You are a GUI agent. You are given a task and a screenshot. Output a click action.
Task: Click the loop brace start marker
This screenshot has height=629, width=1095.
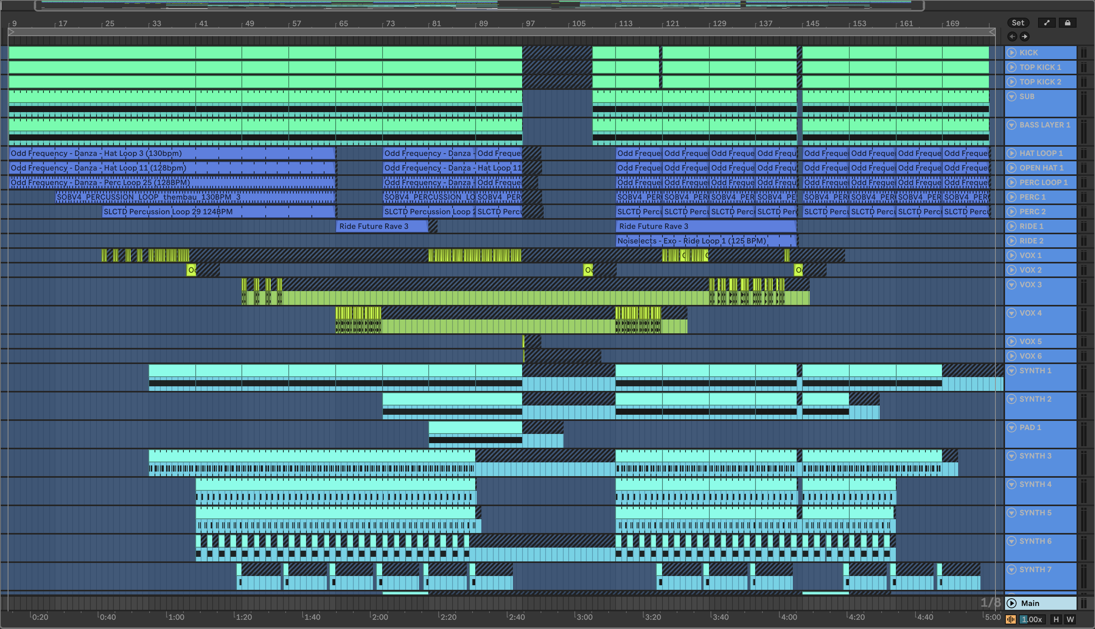pyautogui.click(x=12, y=32)
